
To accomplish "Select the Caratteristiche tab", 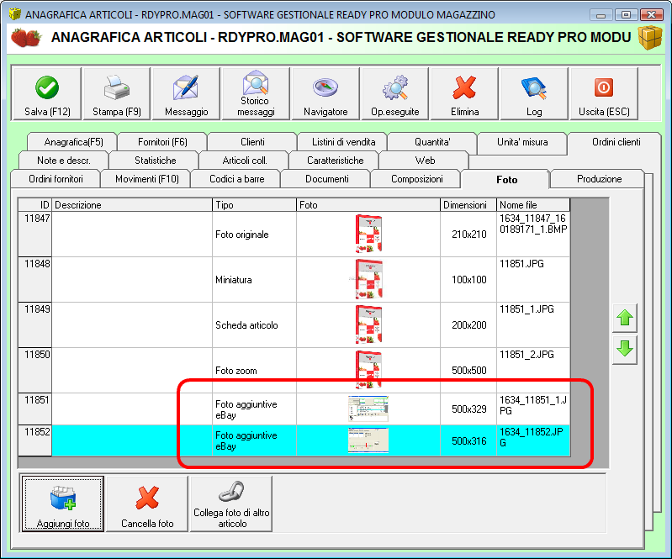I will [x=335, y=161].
